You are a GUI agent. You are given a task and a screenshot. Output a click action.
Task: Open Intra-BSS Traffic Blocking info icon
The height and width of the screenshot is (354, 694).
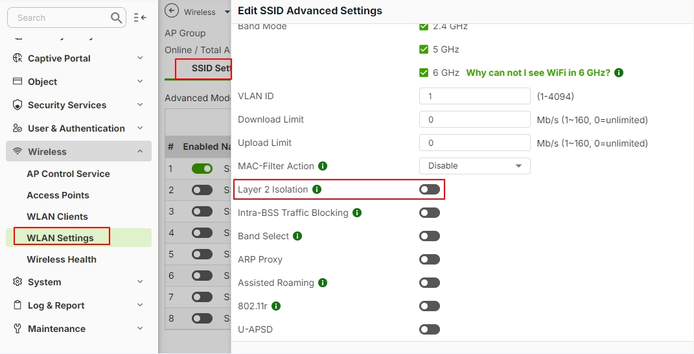(x=357, y=213)
